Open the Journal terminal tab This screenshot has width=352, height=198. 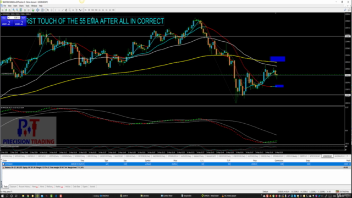pos(92,186)
